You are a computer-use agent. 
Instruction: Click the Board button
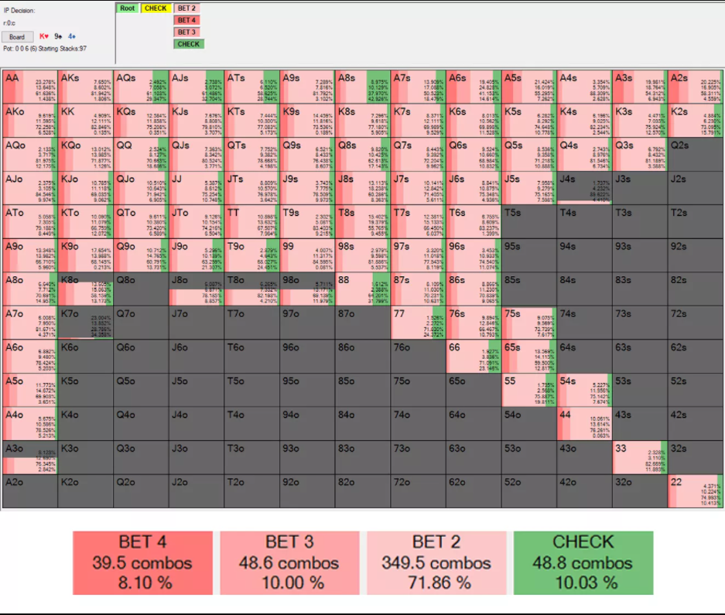point(16,36)
